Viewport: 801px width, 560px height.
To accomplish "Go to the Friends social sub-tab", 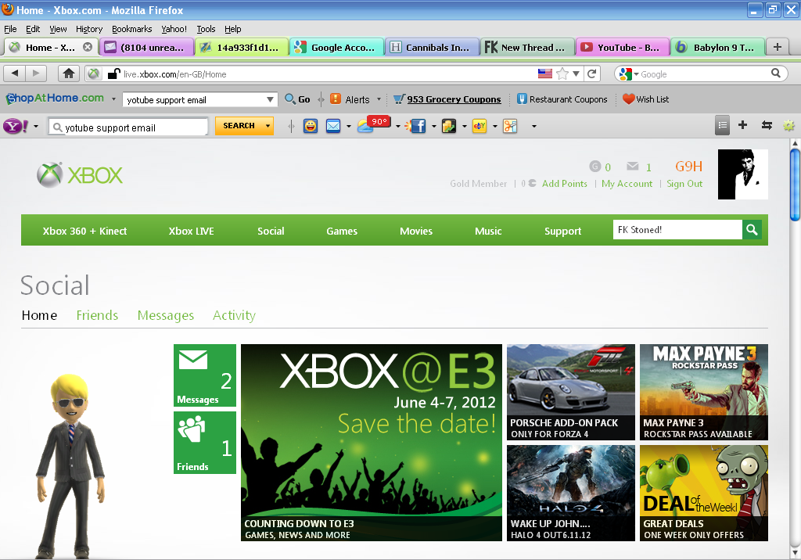I will (x=97, y=315).
